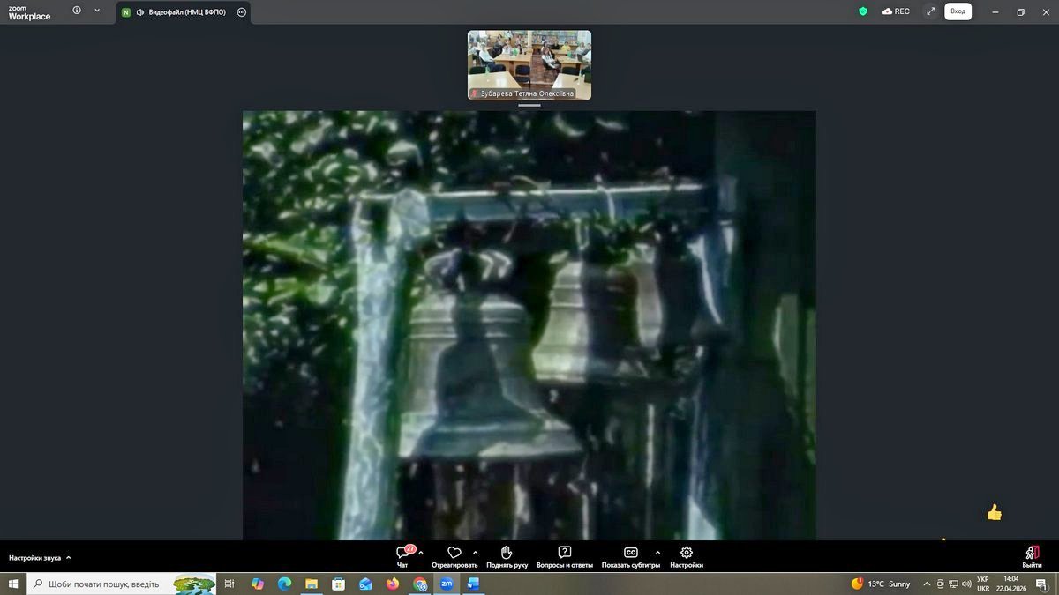Expand the subtitles options arrow
Viewport: 1059px width, 595px height.
657,553
